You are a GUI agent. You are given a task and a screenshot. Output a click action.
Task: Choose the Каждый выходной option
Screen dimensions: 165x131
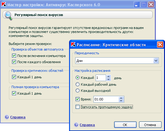click(77, 91)
